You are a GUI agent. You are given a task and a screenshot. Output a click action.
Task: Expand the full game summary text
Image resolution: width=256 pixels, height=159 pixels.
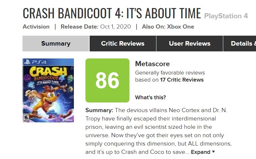pos(201,152)
